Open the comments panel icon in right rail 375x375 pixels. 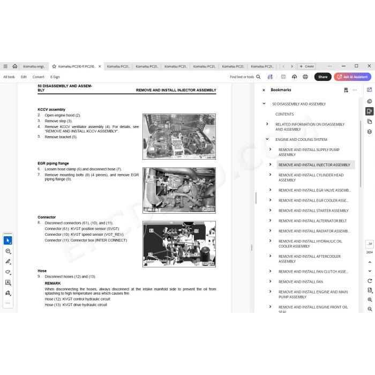(x=370, y=101)
